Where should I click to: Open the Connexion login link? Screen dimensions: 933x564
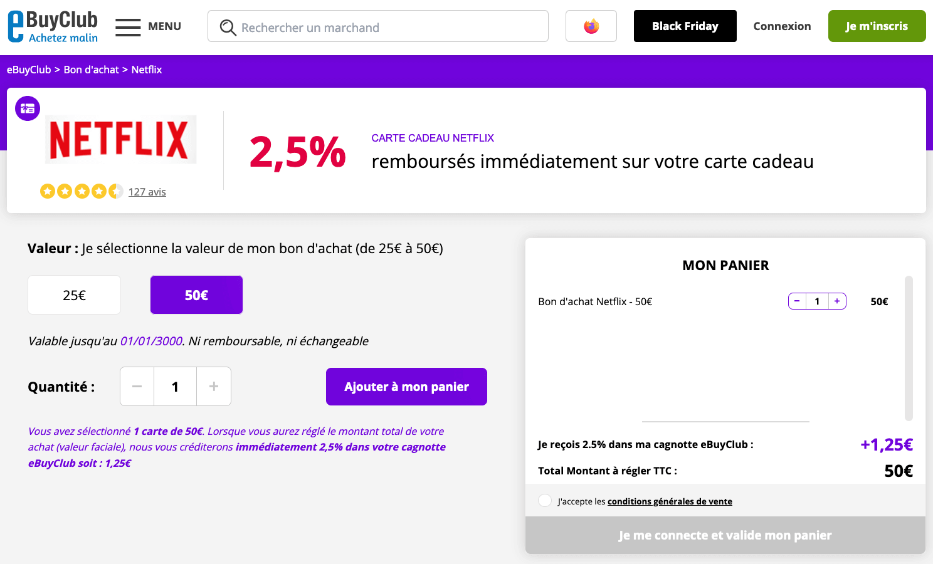click(782, 26)
